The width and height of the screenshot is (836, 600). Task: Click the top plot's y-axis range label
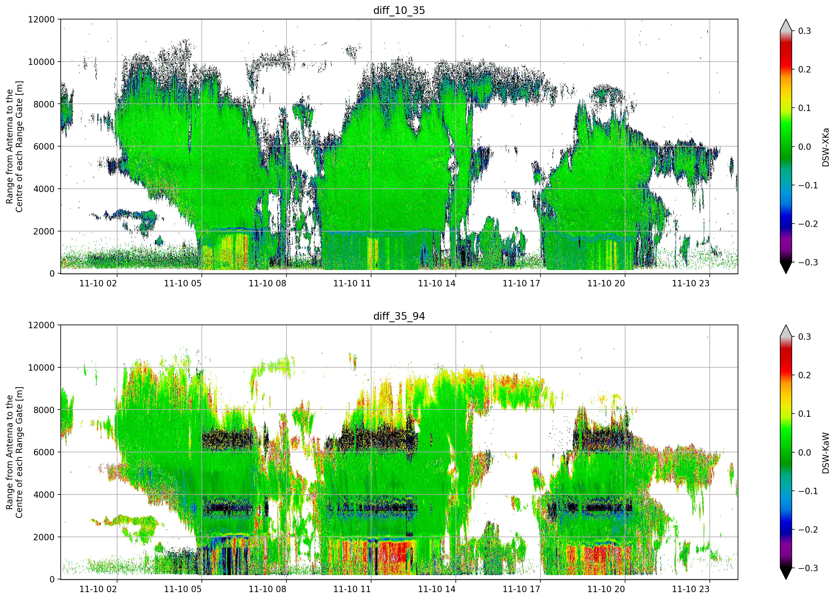(14, 147)
